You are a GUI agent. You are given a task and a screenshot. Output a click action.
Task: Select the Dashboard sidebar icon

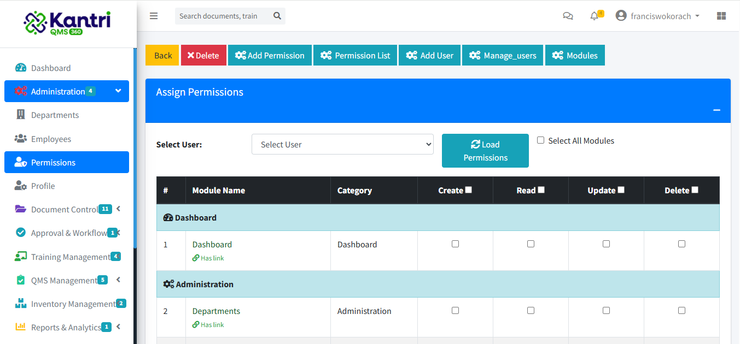click(21, 68)
